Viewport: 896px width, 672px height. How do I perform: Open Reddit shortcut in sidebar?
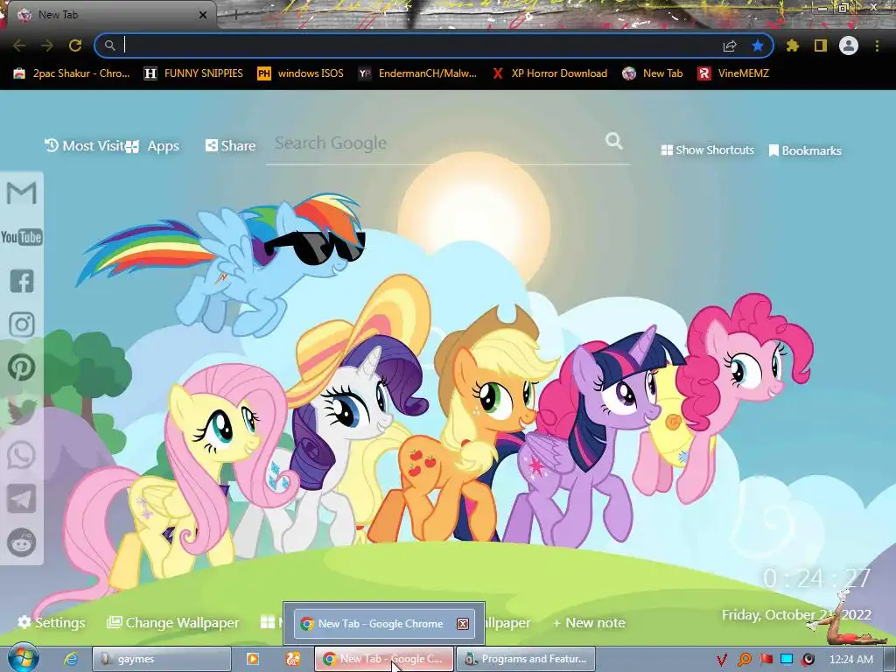pos(22,542)
